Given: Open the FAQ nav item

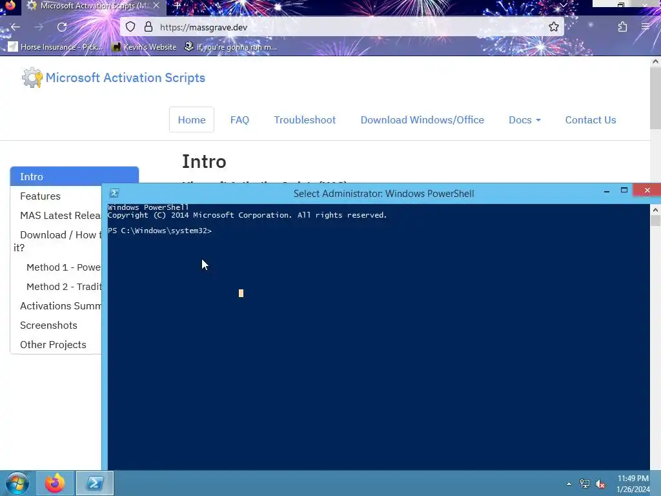Looking at the screenshot, I should tap(239, 119).
